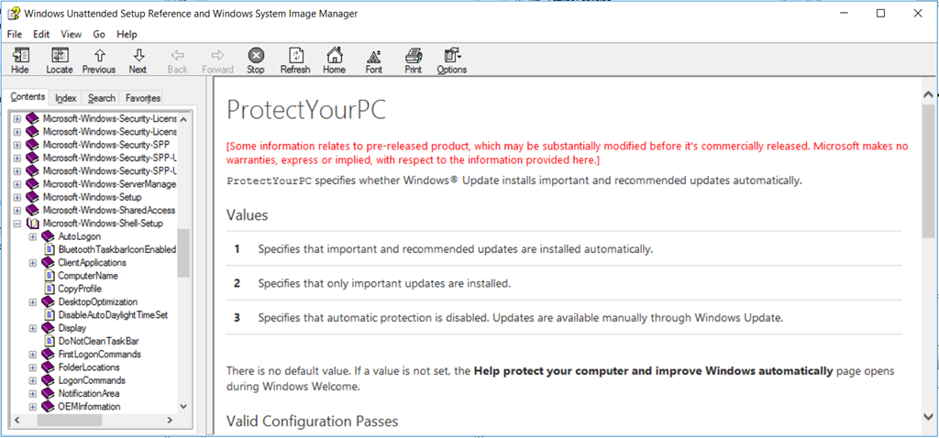The image size is (939, 438).
Task: Go to Previous topic in toolbar
Action: (99, 60)
